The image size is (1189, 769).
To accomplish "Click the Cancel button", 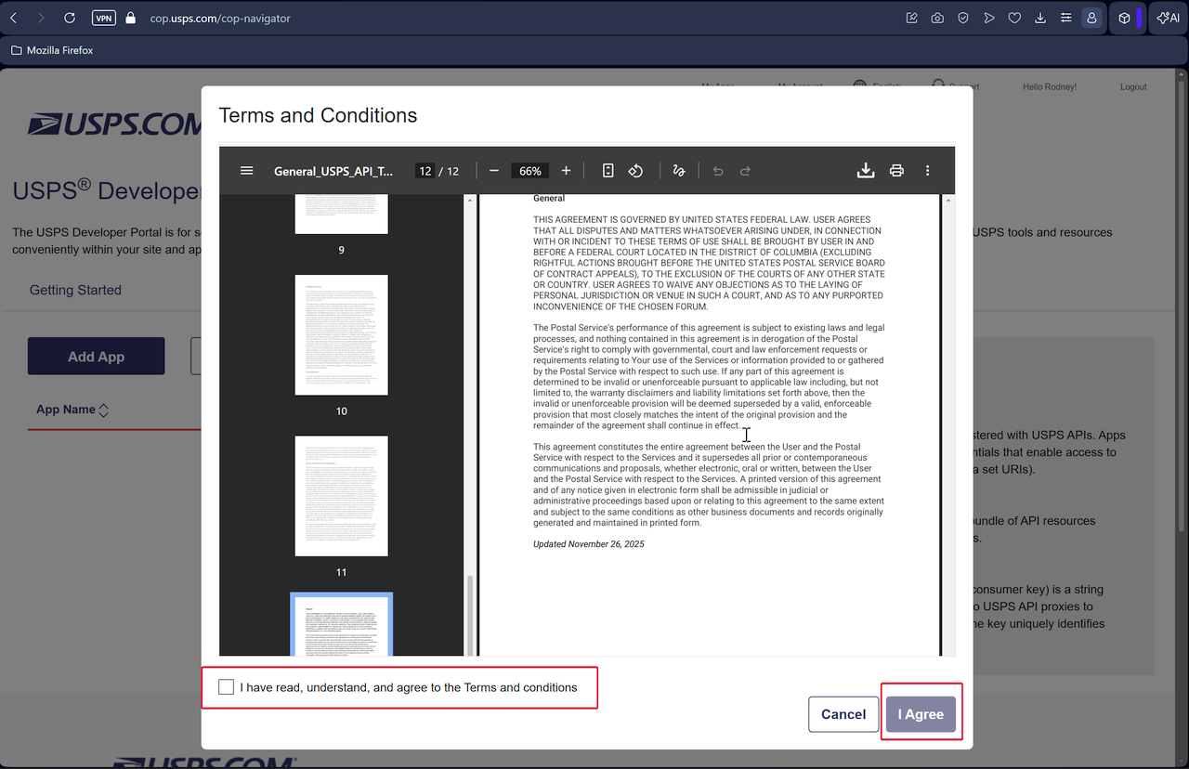I will (x=843, y=714).
